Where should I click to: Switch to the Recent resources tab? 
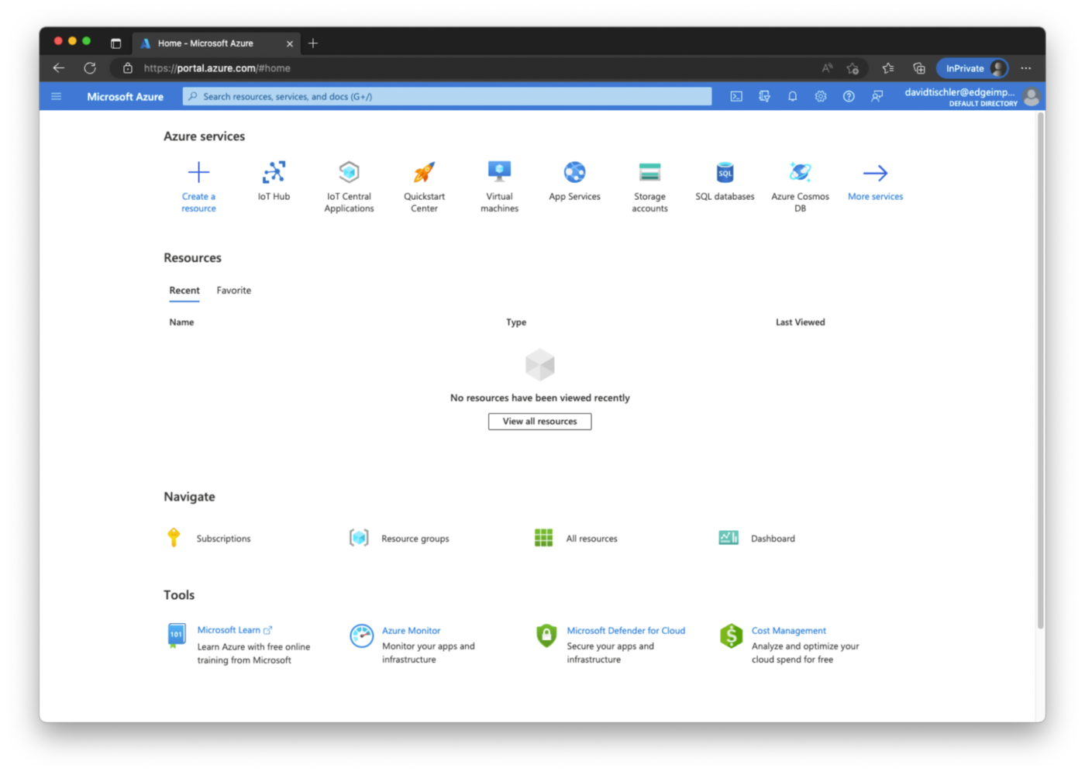click(184, 291)
